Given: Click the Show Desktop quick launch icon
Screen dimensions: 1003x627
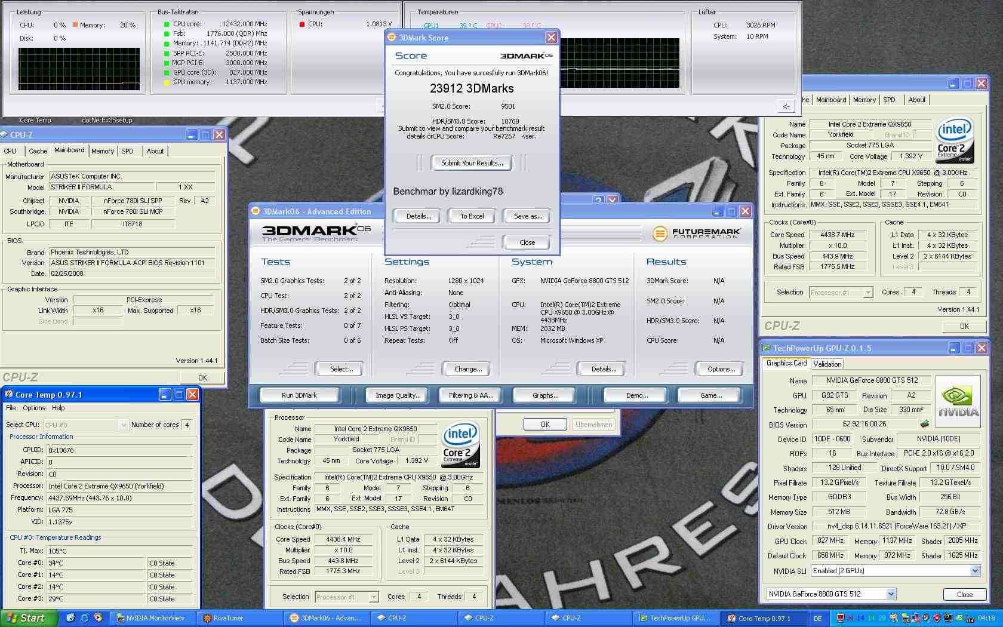Looking at the screenshot, I should click(70, 618).
